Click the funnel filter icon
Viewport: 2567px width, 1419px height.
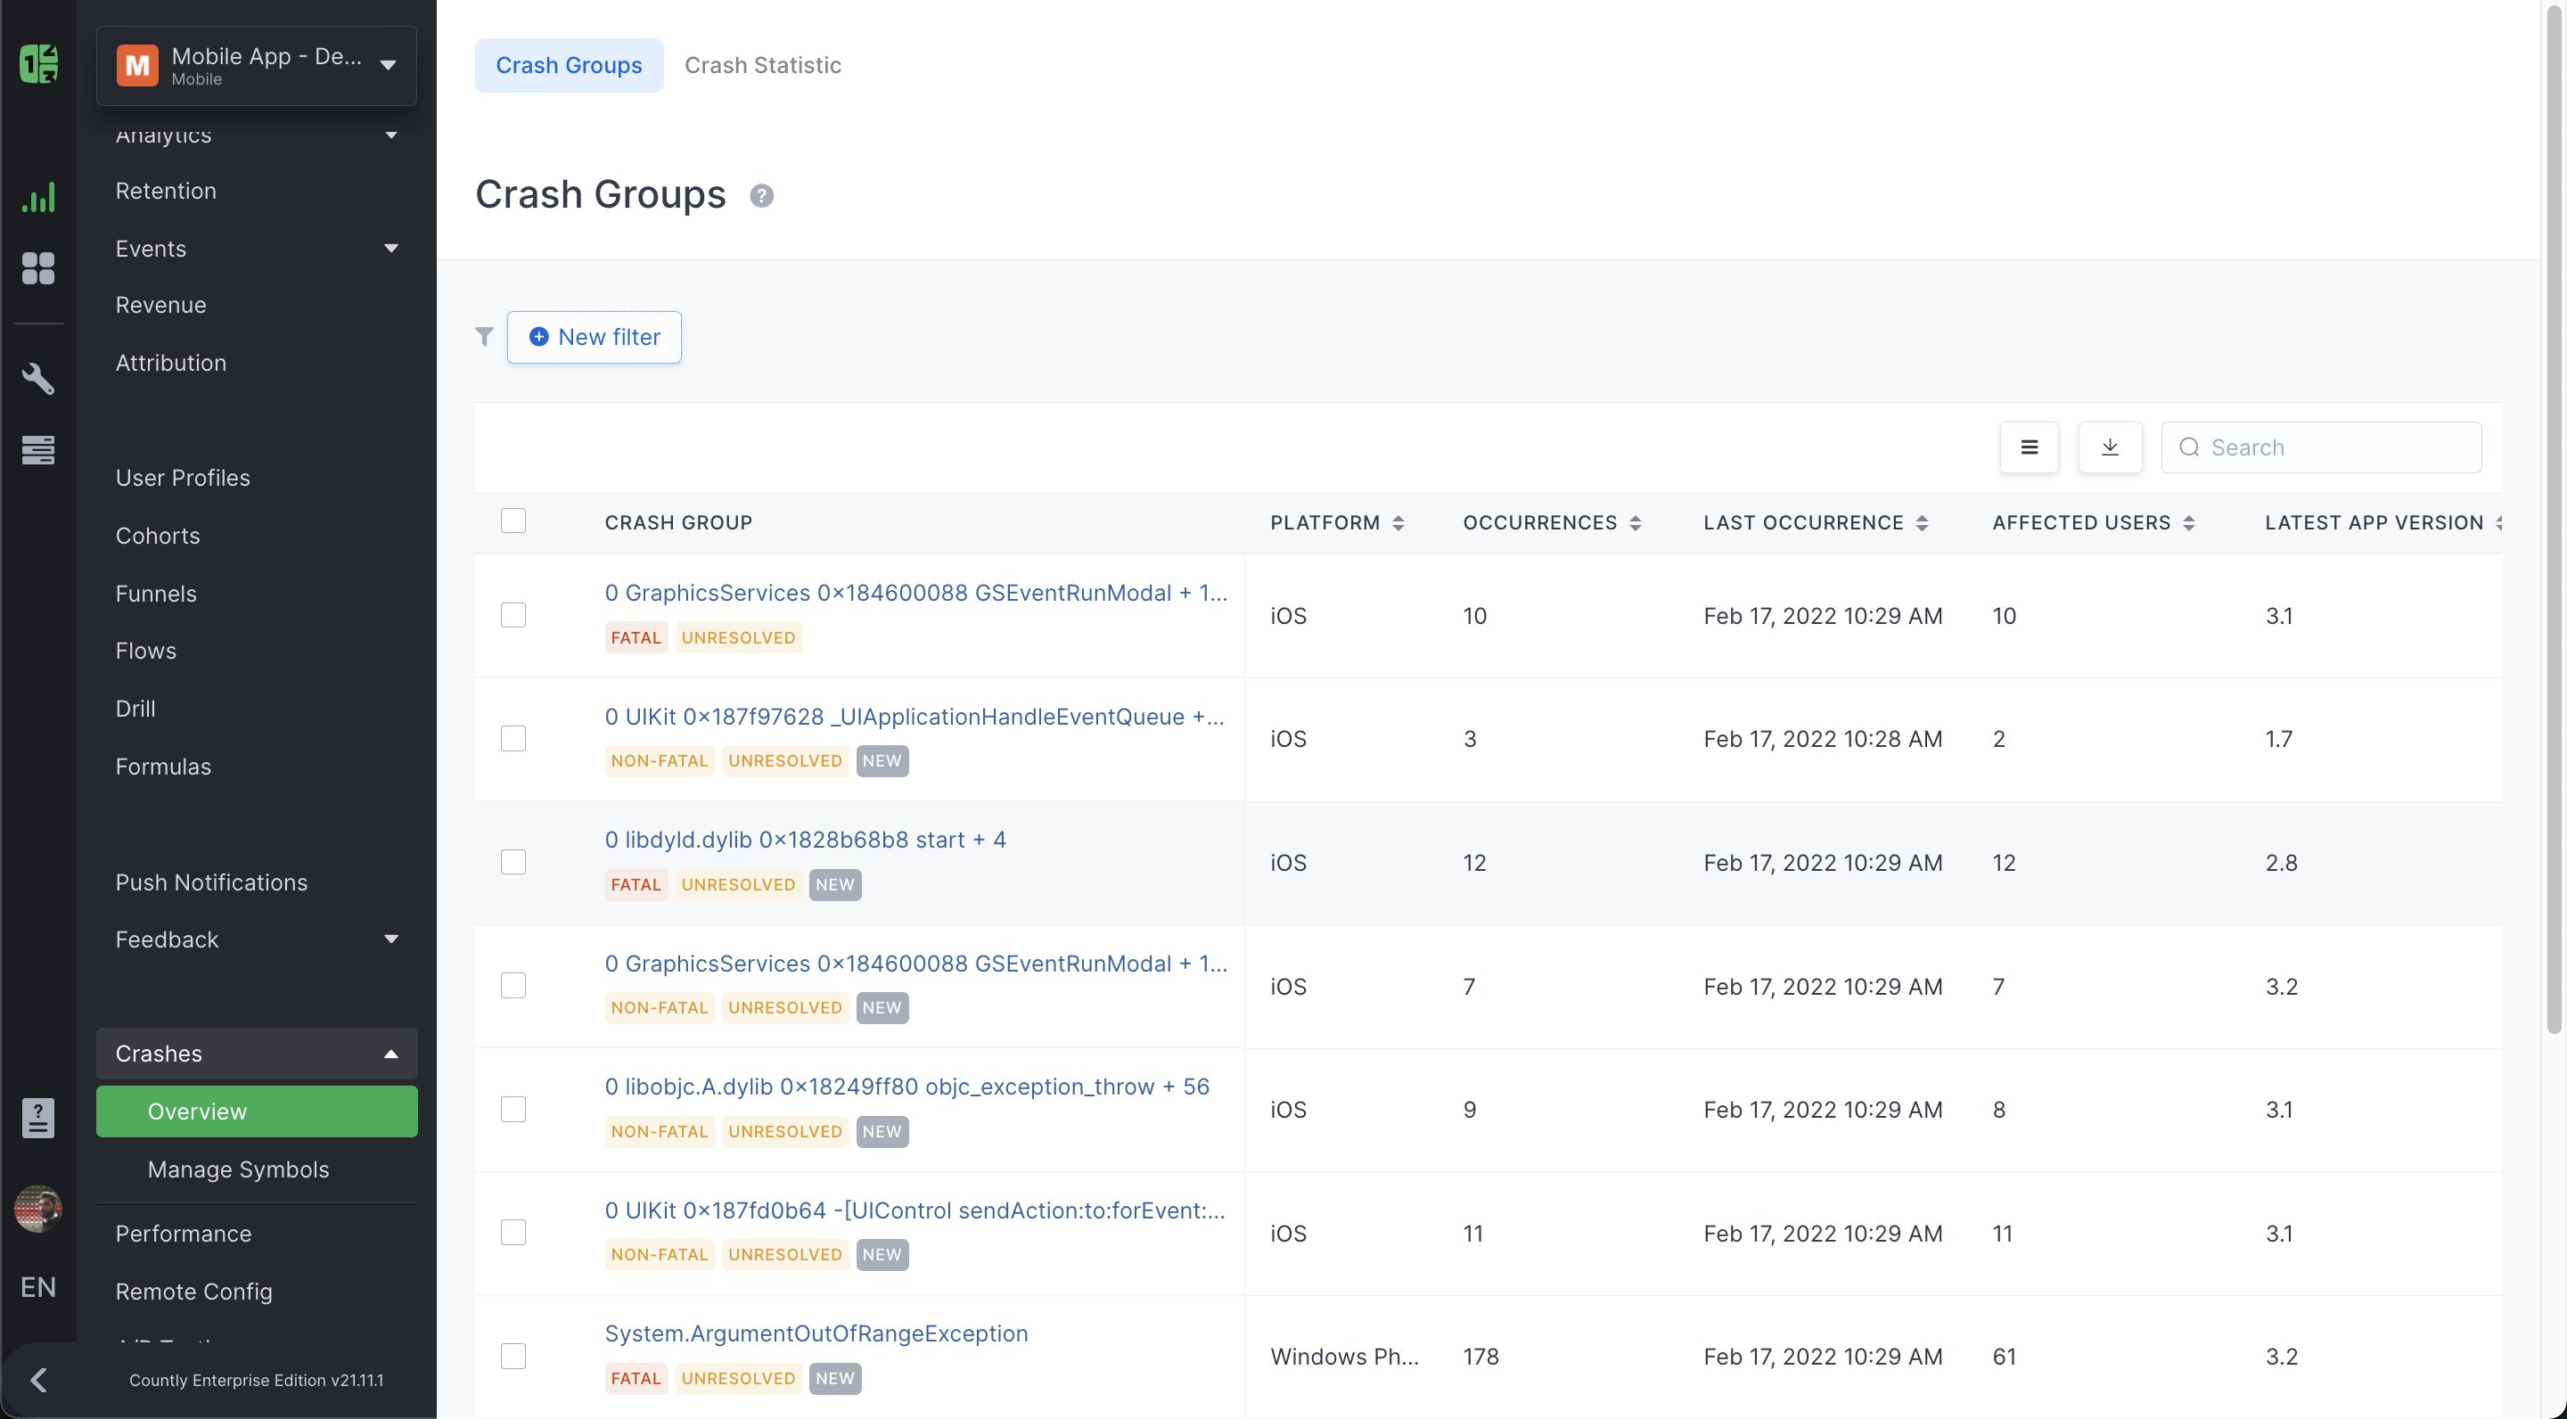click(x=484, y=337)
